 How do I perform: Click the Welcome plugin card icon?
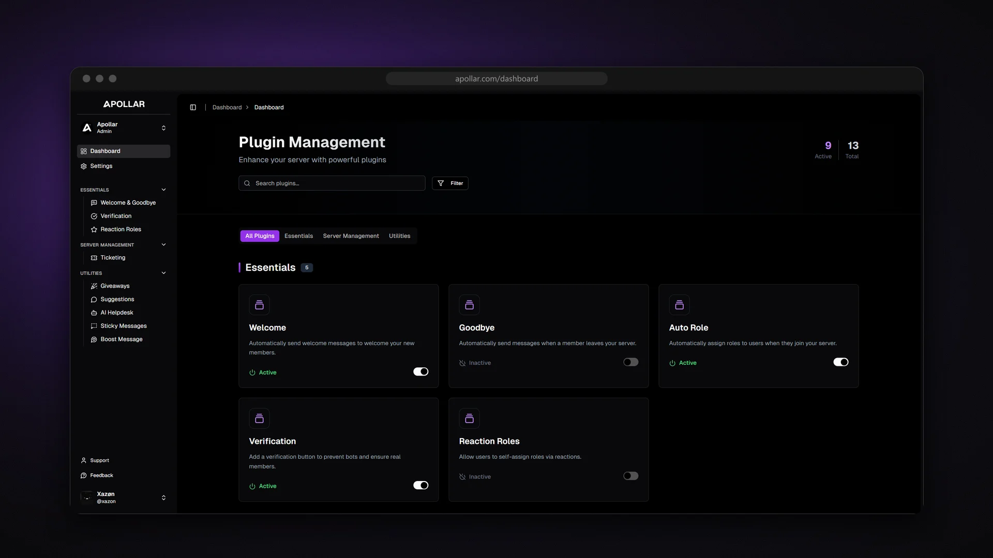coord(259,305)
